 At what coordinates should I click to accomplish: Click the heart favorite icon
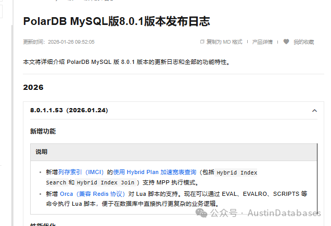tap(286, 42)
